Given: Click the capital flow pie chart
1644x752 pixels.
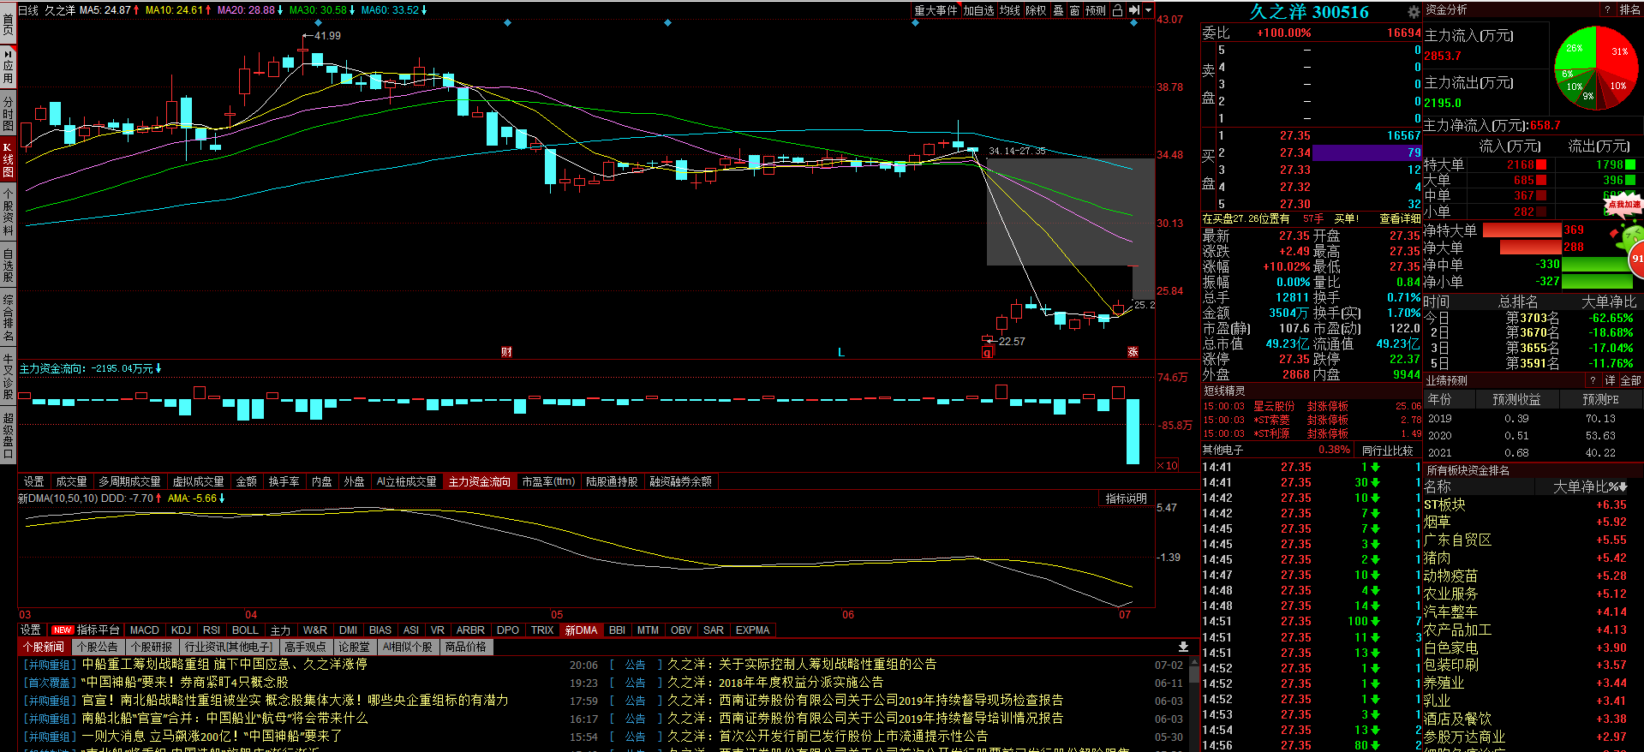Looking at the screenshot, I should coord(1596,69).
